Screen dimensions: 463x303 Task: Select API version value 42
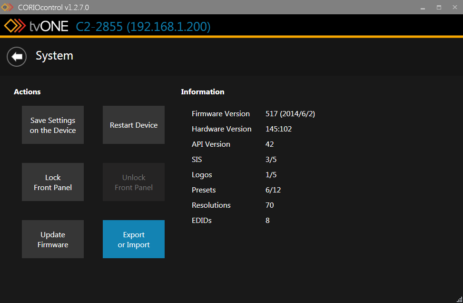tap(270, 144)
